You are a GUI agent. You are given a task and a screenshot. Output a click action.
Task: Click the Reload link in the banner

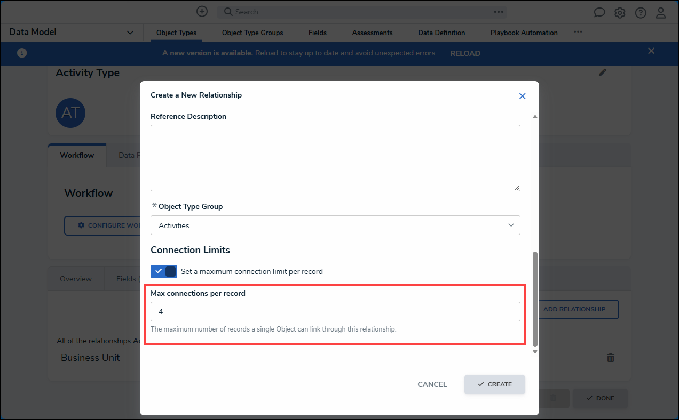465,53
